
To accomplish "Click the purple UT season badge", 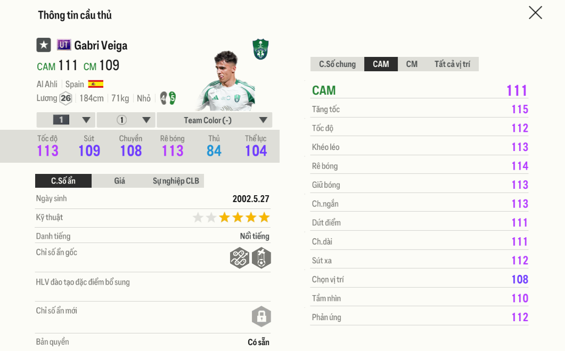I will [64, 45].
